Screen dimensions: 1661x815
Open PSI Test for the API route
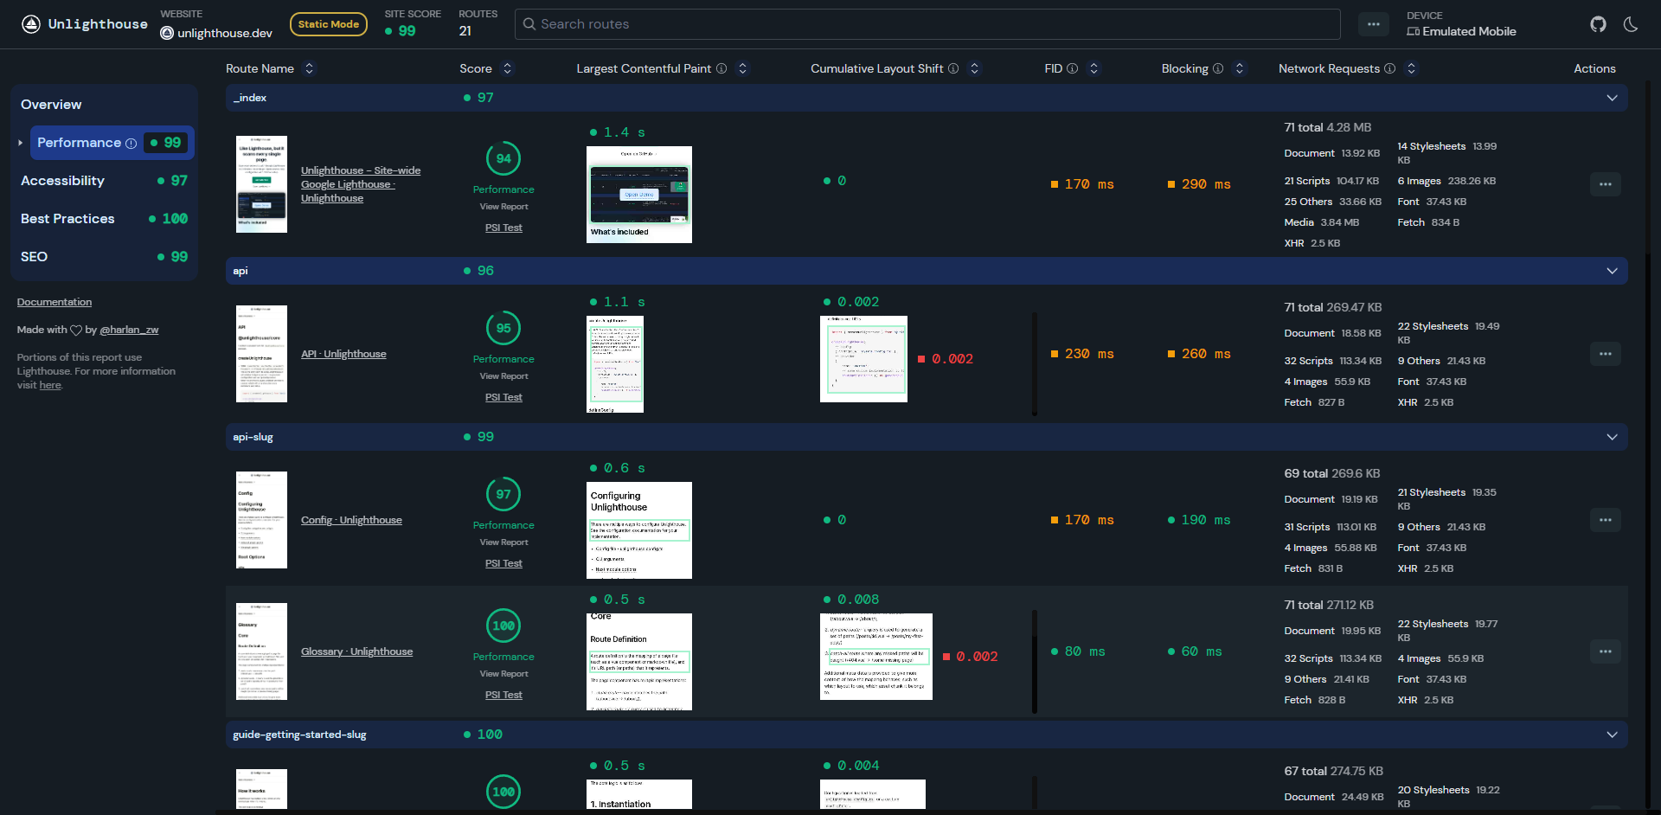click(x=503, y=397)
